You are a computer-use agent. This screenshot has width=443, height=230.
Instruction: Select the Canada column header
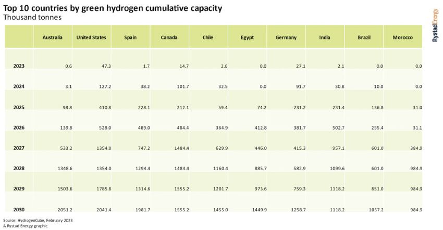pyautogui.click(x=169, y=37)
